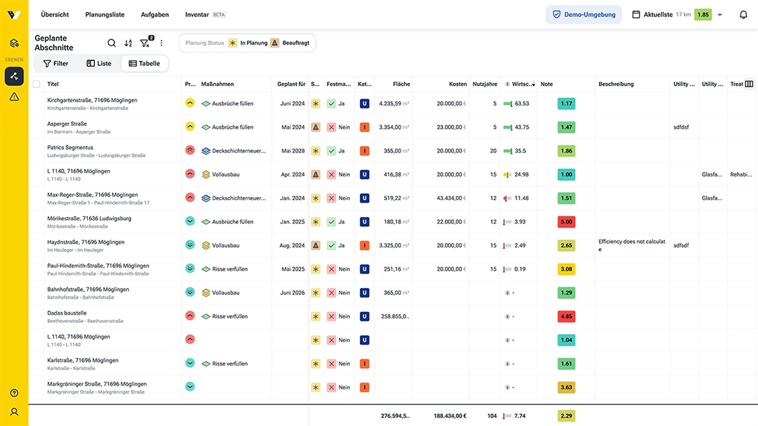This screenshot has height=426, width=758.
Task: Click the priority icon for Kirchgartenstraße row
Action: click(190, 103)
